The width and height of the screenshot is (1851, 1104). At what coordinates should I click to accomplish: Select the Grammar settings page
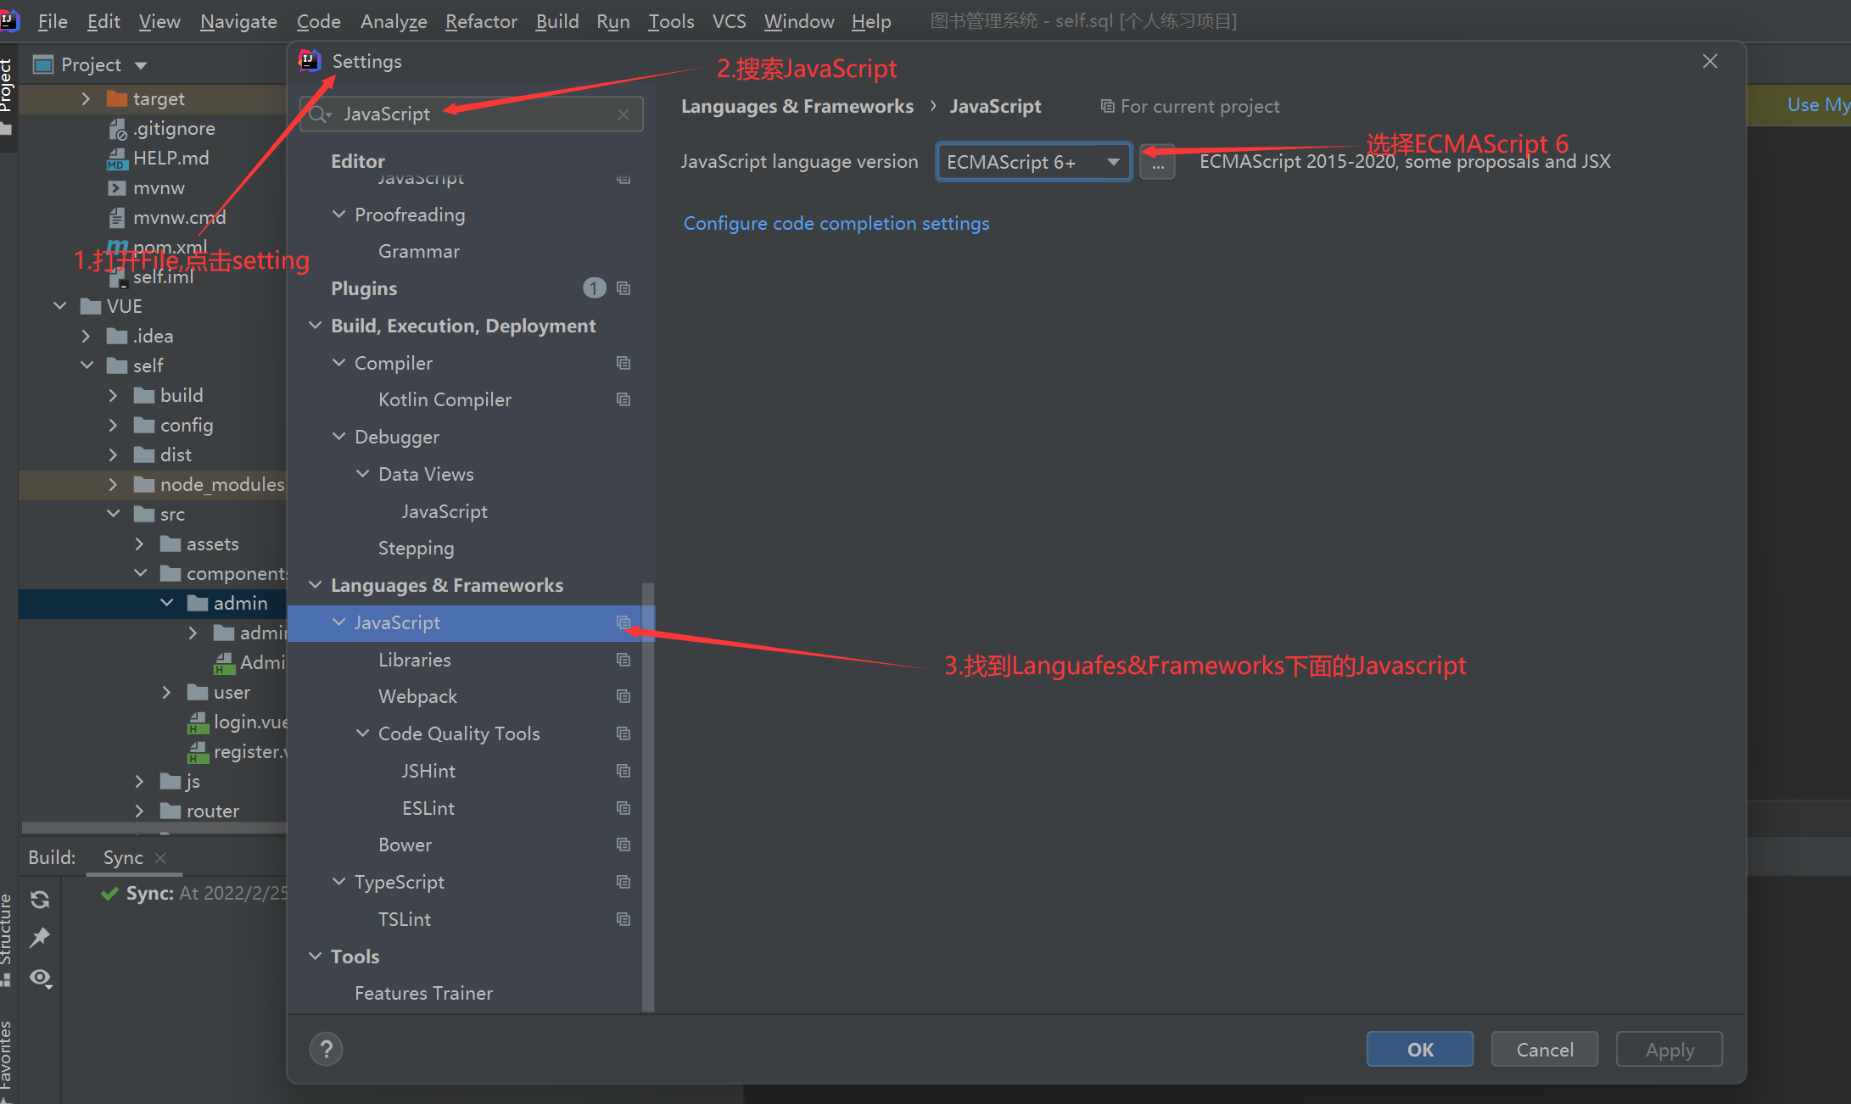419,251
